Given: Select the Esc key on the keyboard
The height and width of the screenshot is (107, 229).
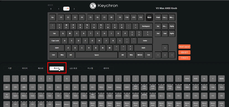Looking at the screenshot, I should click(53, 17).
